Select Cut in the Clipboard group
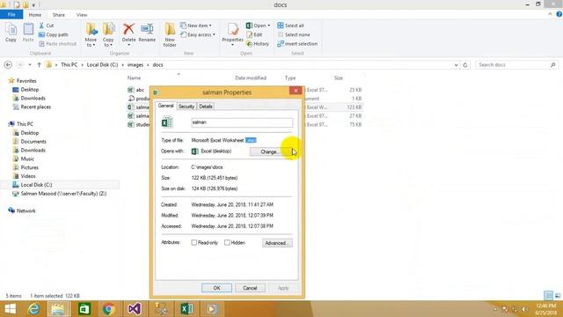 pos(47,26)
